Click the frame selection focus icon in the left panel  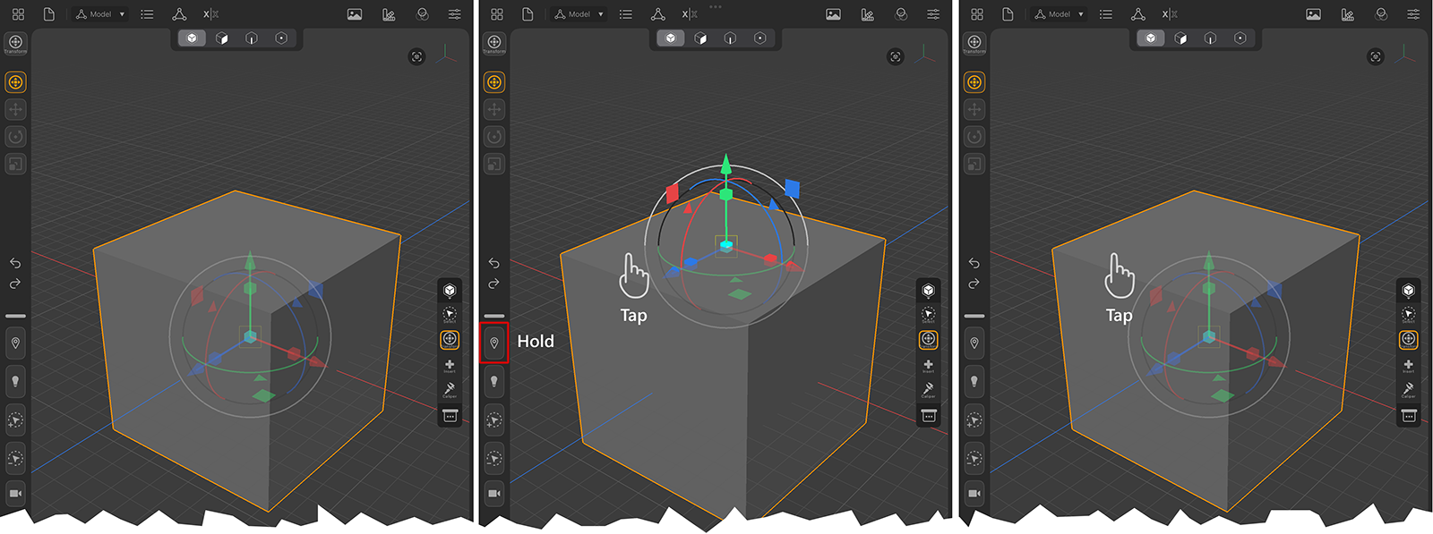pyautogui.click(x=416, y=56)
